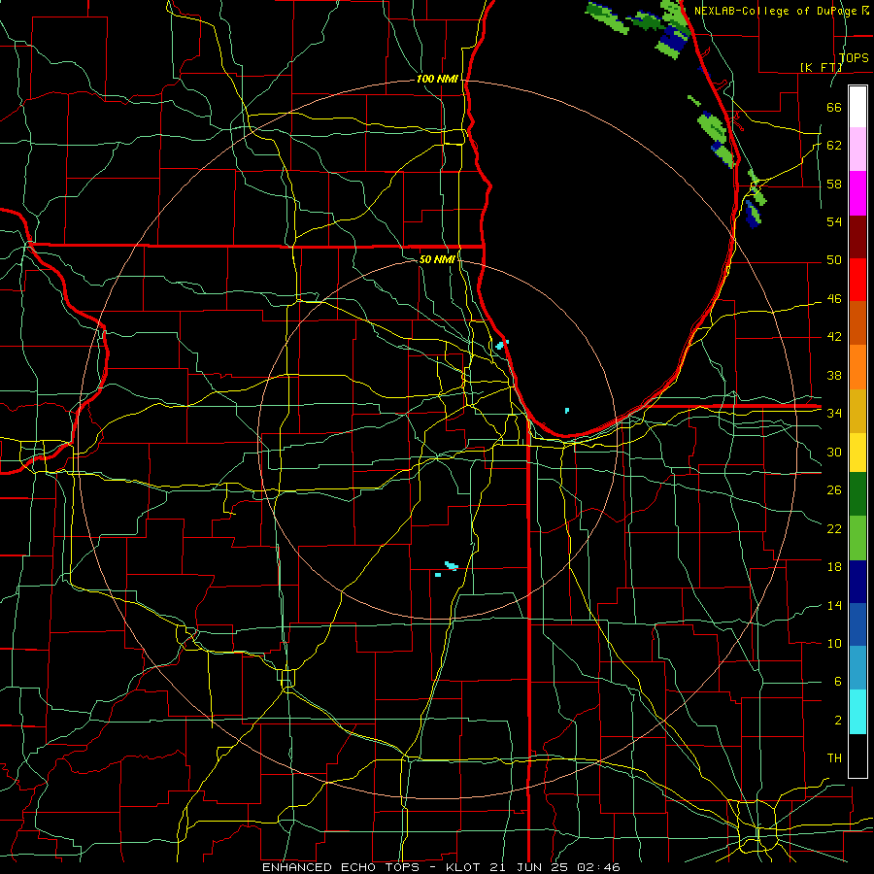
Task: Click the "62" legend value
Action: (834, 146)
